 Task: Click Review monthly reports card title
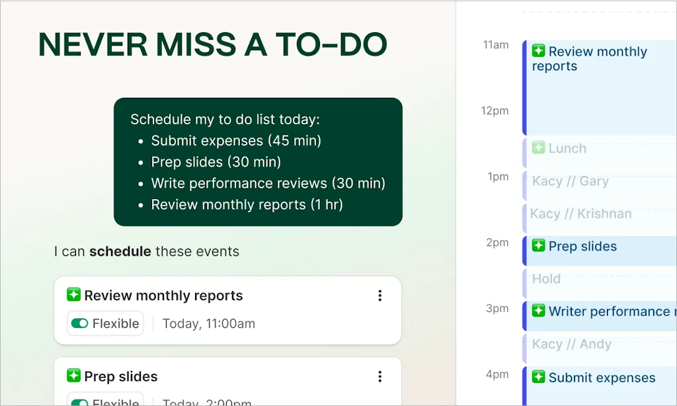tap(163, 296)
